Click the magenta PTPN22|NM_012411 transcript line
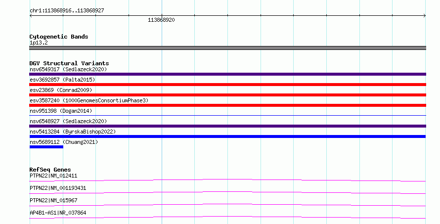Screen dimensions: 440x224 227,180
